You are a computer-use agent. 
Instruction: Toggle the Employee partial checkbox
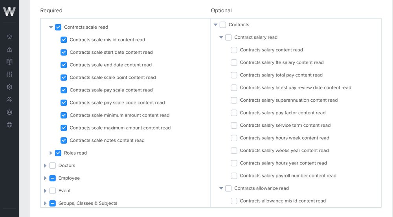point(53,178)
